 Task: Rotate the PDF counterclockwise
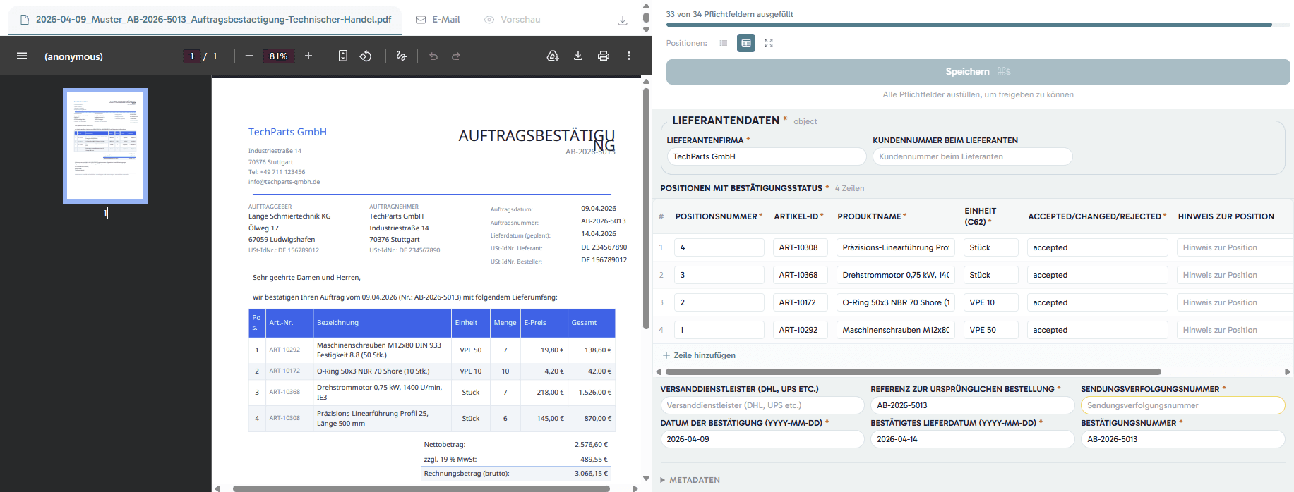coord(366,56)
